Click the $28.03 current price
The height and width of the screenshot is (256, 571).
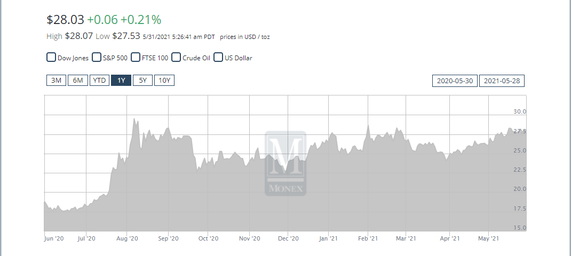pyautogui.click(x=65, y=20)
